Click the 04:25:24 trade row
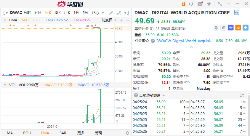This screenshot has width=250, height=136. tap(161, 102)
